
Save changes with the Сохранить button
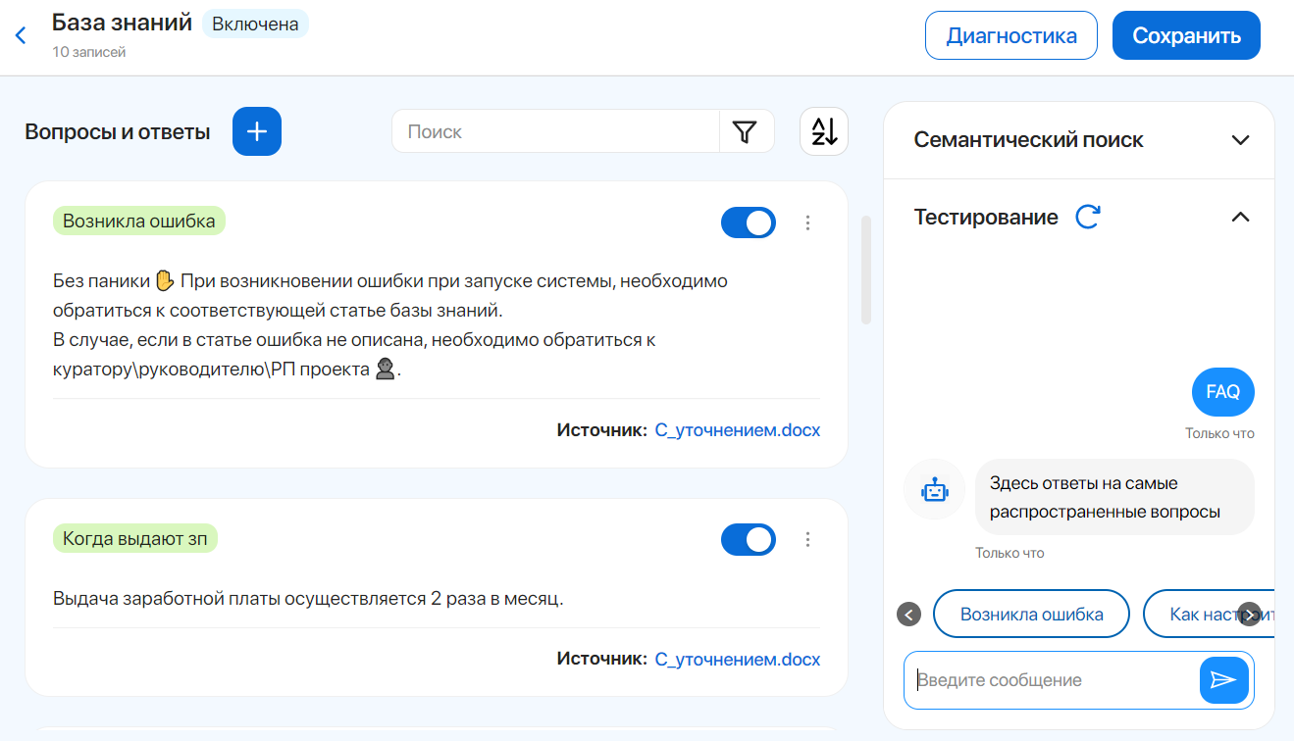click(1186, 36)
